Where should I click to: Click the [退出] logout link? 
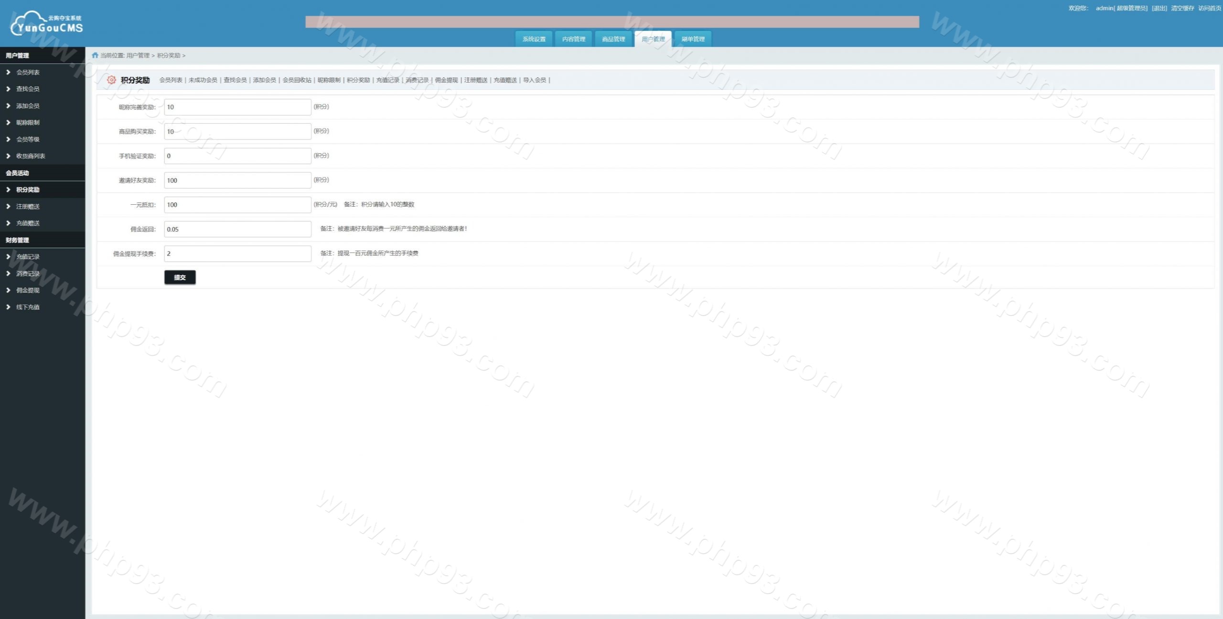tap(1159, 8)
